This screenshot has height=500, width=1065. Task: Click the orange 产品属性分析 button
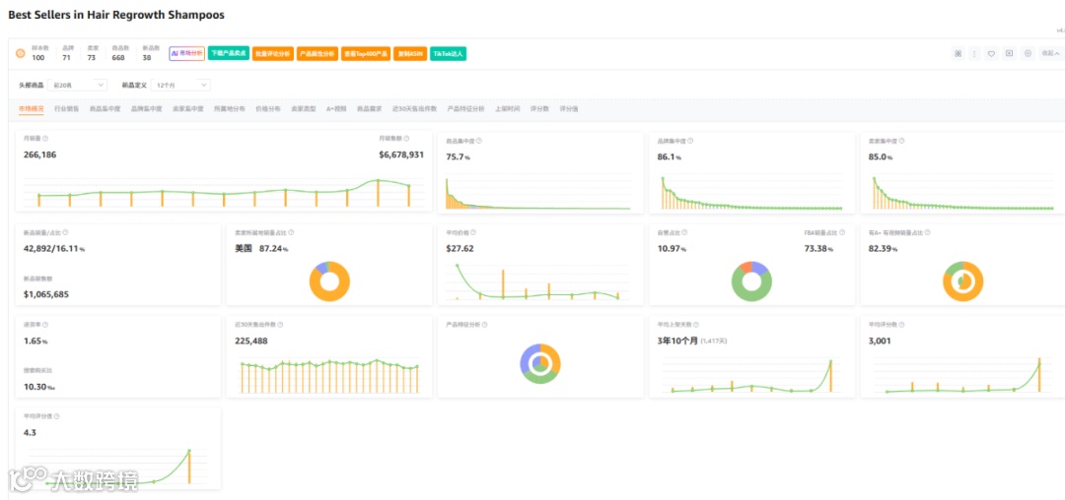(x=318, y=53)
